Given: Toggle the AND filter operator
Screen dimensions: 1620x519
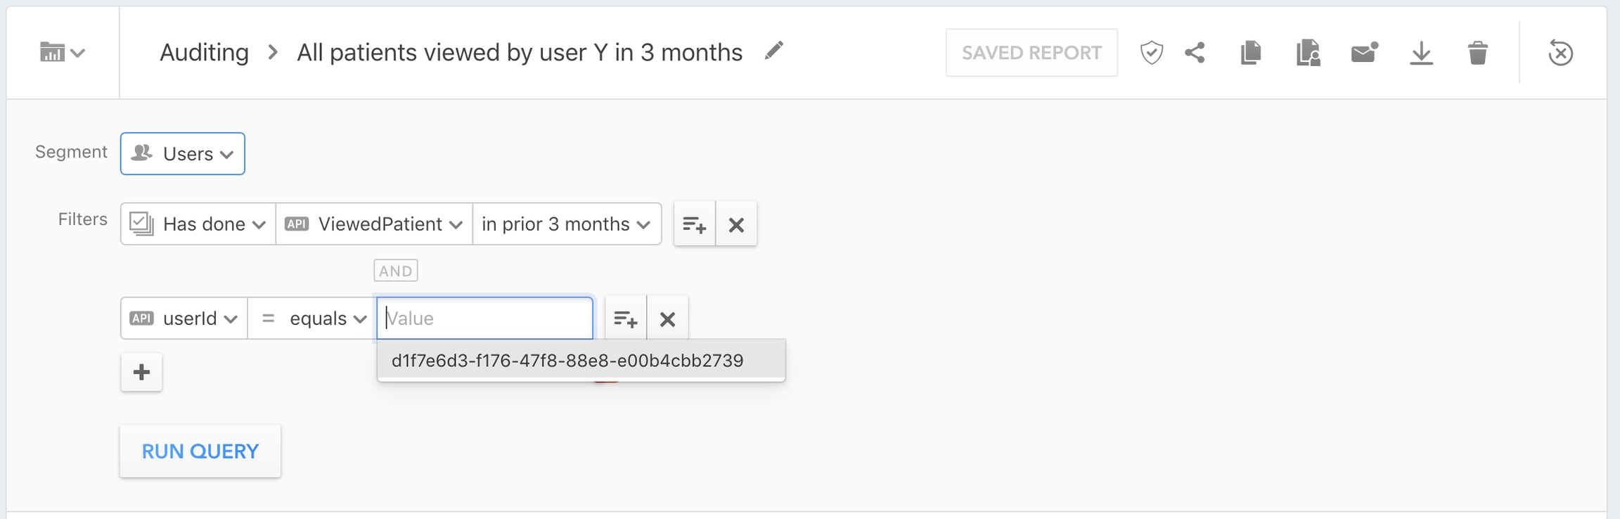Looking at the screenshot, I should (395, 271).
